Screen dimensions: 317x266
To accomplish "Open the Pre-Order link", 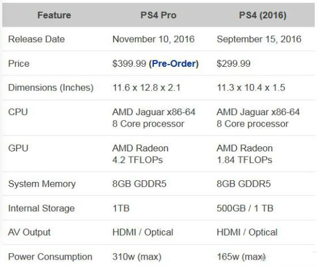I will pos(173,64).
